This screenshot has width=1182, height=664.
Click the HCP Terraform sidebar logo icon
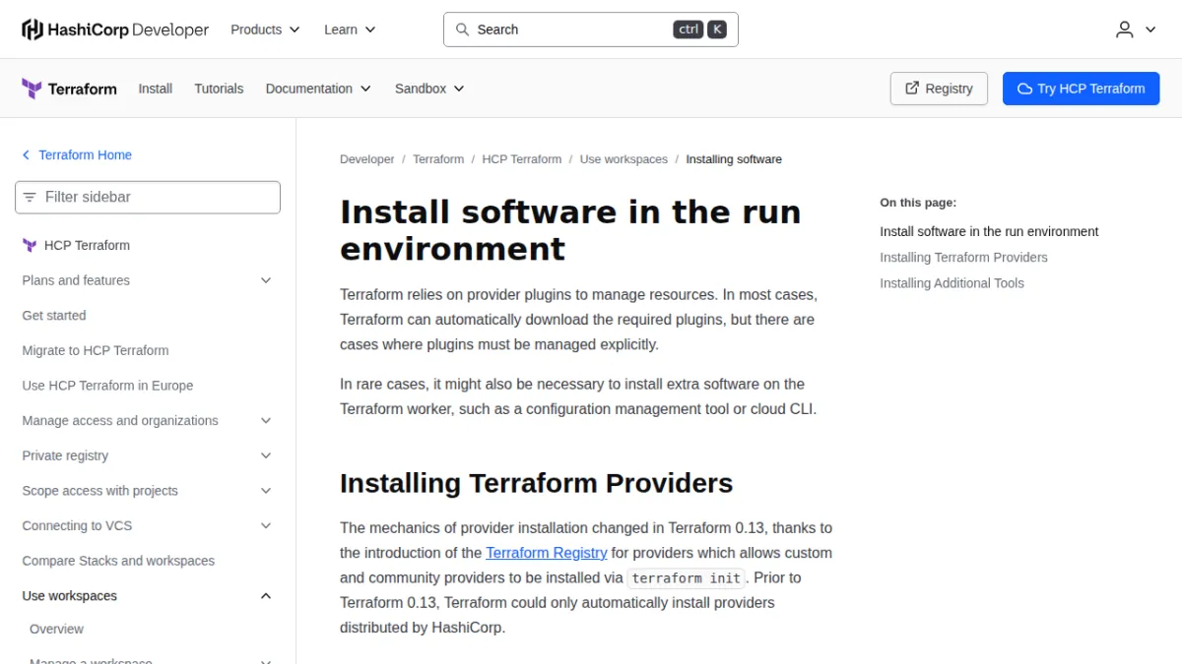tap(30, 245)
